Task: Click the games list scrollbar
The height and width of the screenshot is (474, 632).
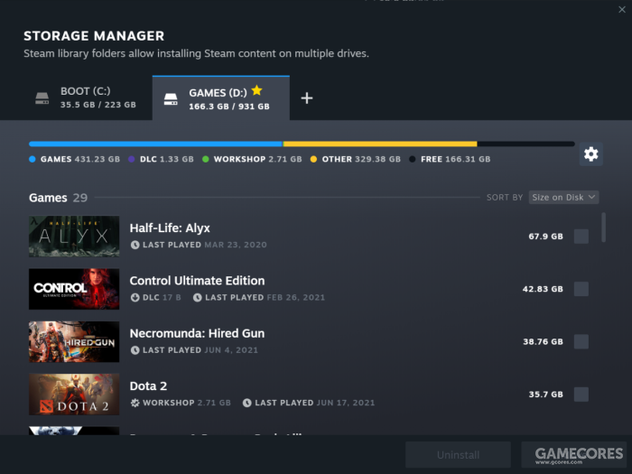Action: (x=603, y=228)
